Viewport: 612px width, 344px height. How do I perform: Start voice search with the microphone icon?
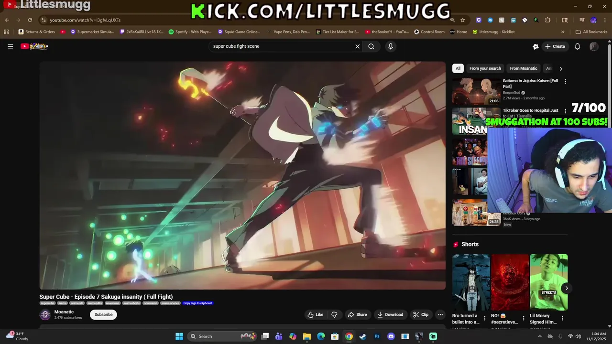coord(391,46)
